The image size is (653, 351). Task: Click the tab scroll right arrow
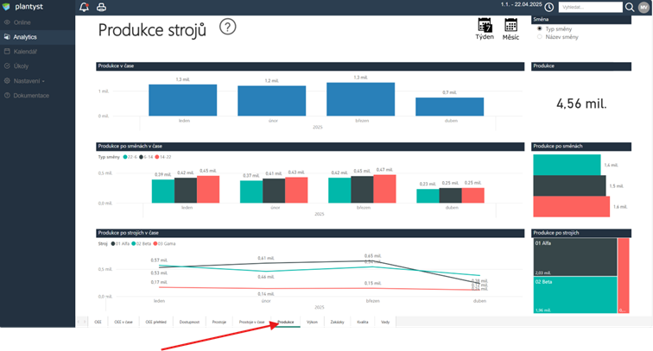point(85,322)
